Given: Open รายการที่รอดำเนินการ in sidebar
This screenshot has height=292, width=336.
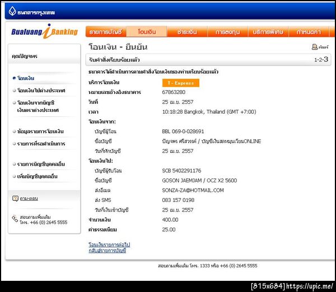Looking at the screenshot, I should coord(41,144).
